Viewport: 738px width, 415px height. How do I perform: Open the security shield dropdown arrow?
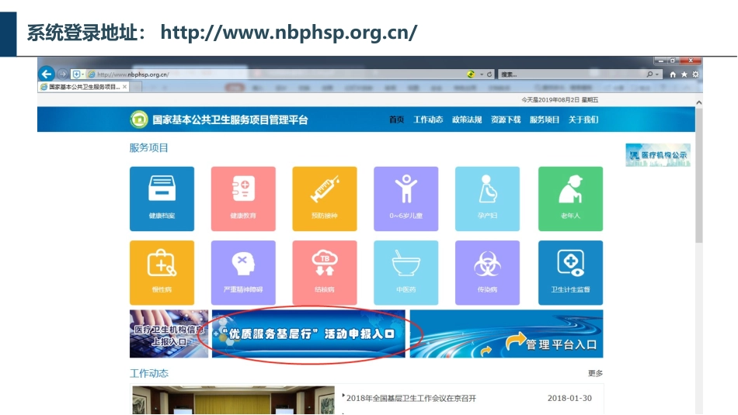point(82,74)
